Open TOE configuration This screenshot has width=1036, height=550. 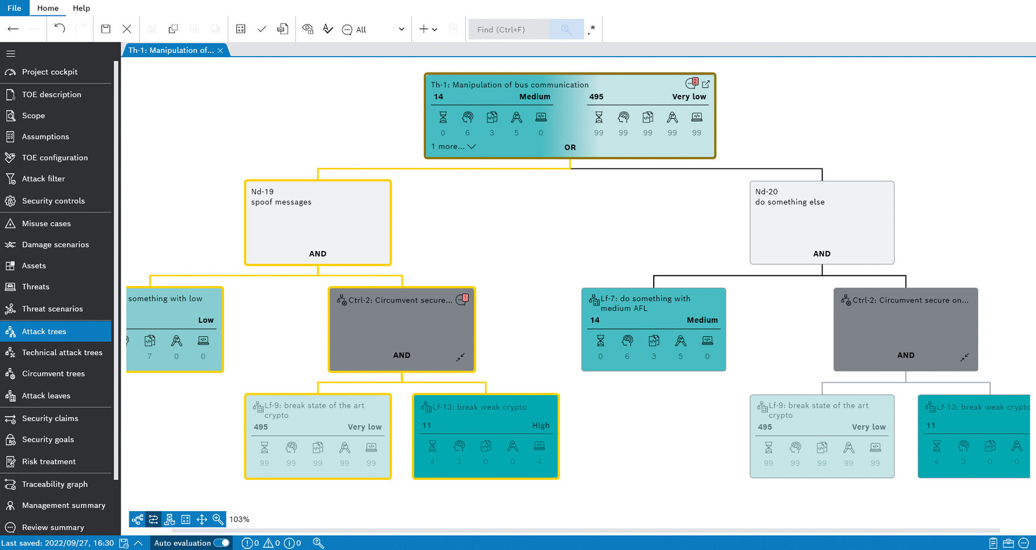(56, 157)
